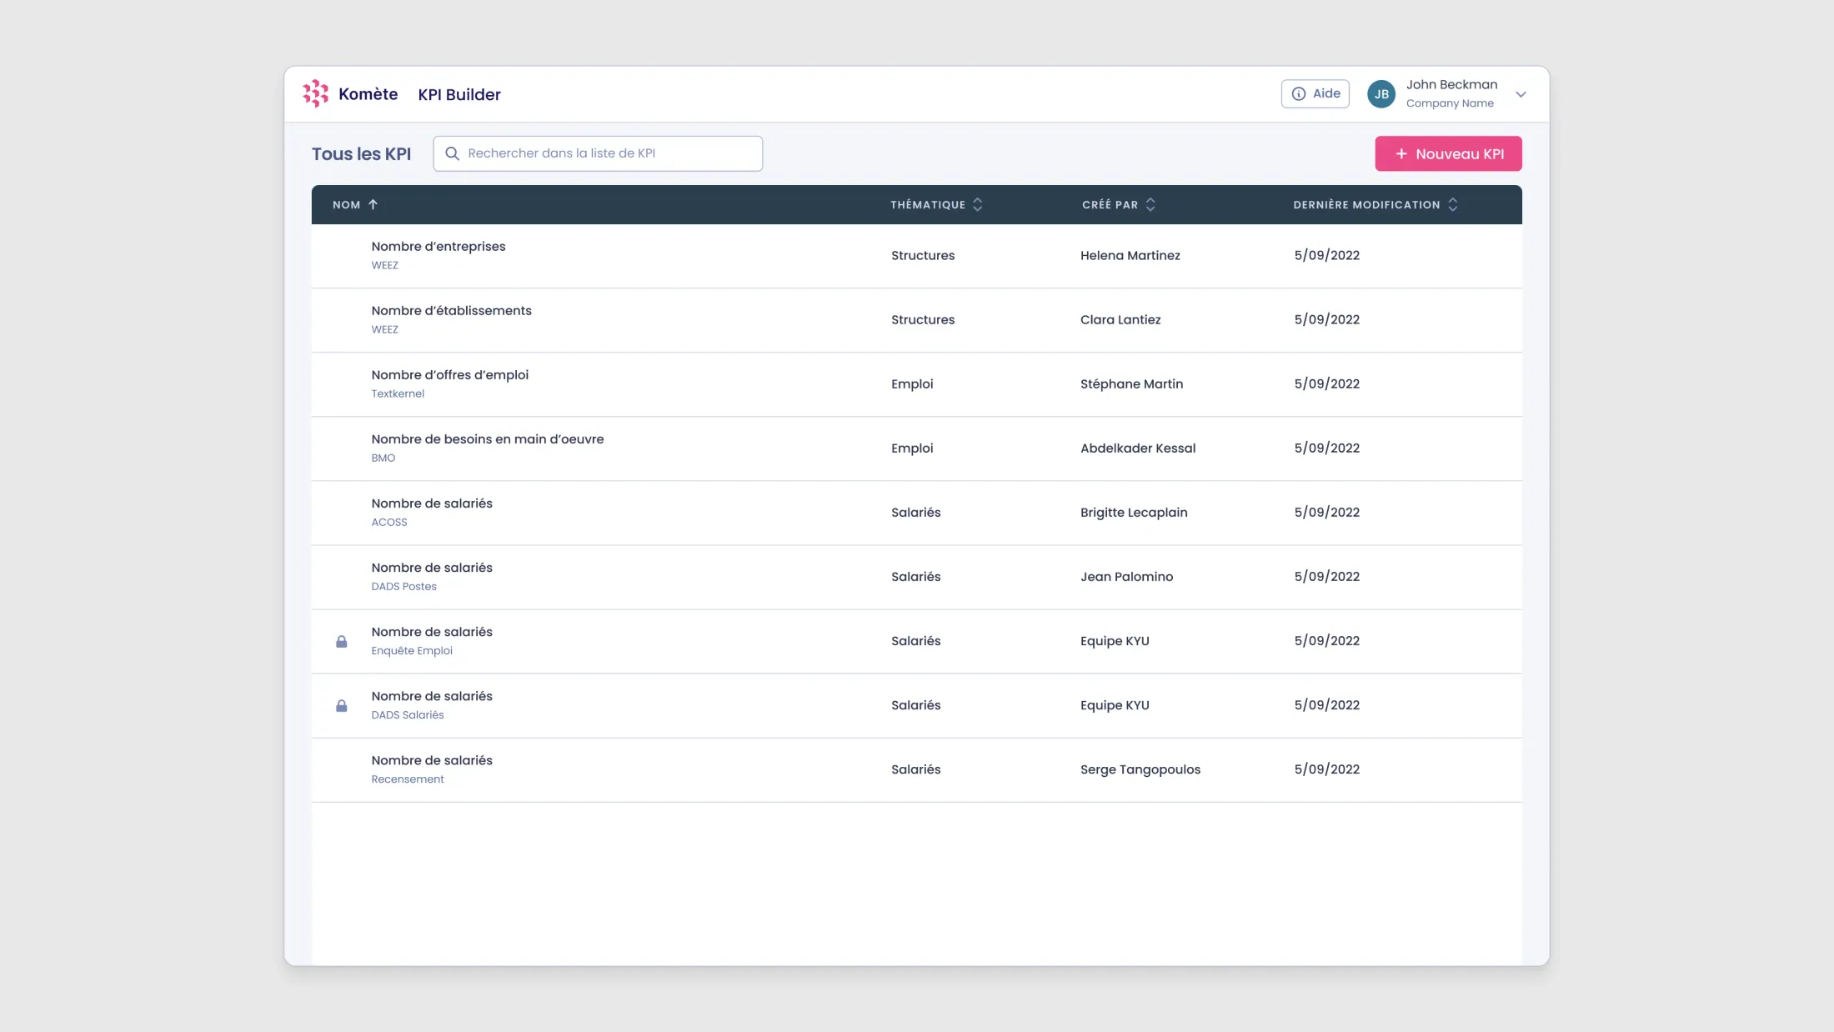Select the ACOSS source label
Screen dimensions: 1834x1032
(389, 522)
